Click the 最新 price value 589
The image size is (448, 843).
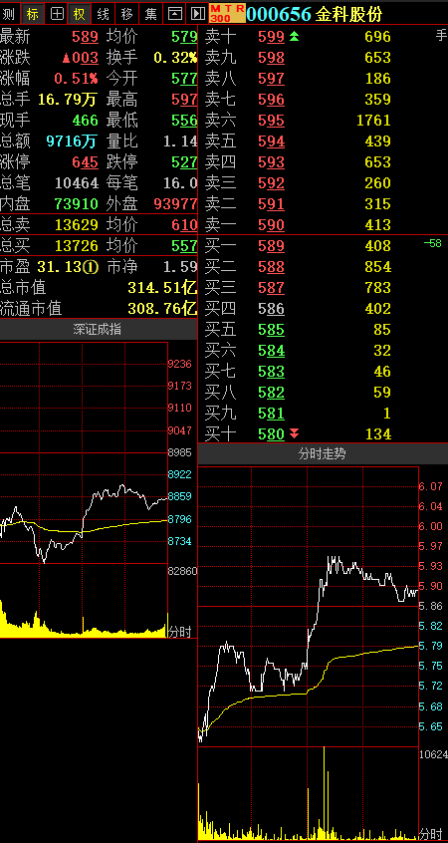[x=86, y=37]
